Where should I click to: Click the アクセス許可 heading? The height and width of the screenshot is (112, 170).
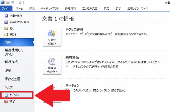click(x=74, y=29)
